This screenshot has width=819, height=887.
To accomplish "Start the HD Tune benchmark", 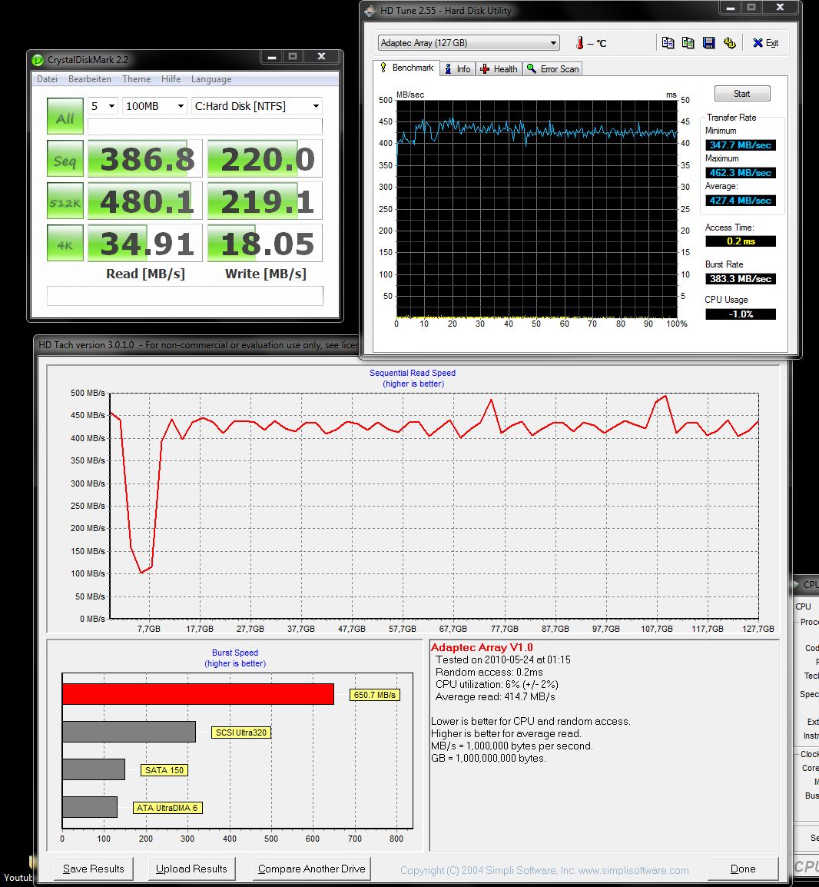I will click(x=741, y=93).
